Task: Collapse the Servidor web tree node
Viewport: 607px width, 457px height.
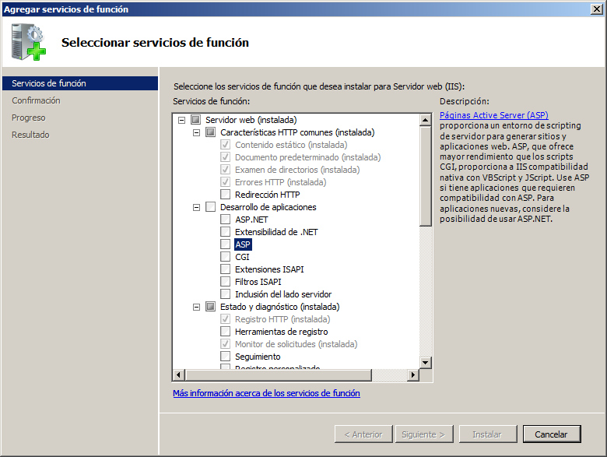Action: point(181,120)
